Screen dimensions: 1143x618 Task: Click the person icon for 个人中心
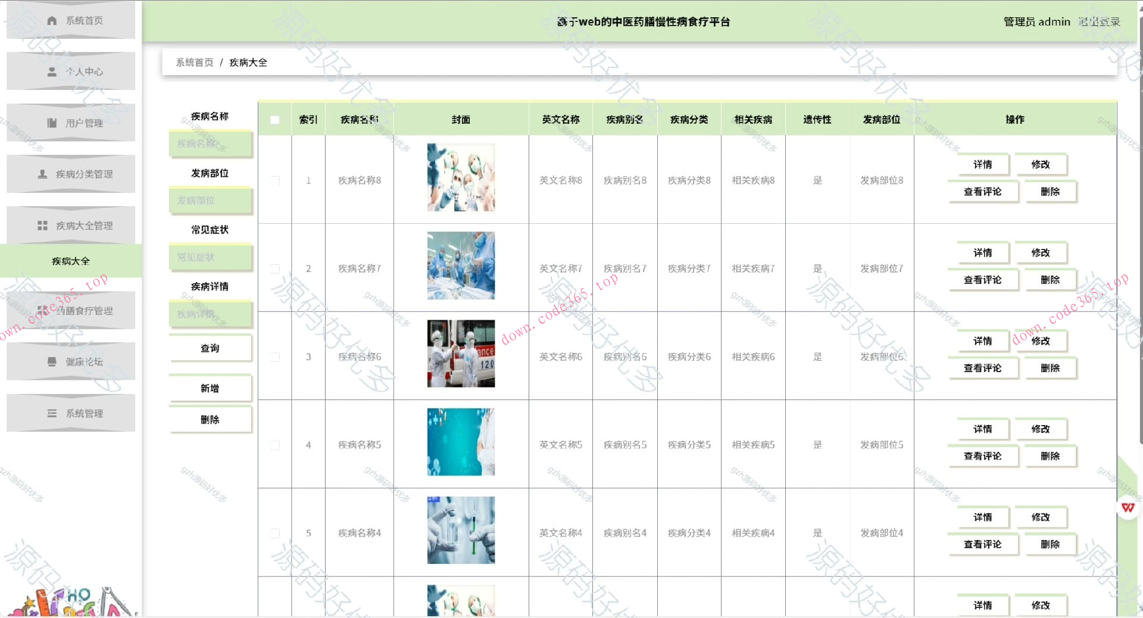click(51, 71)
